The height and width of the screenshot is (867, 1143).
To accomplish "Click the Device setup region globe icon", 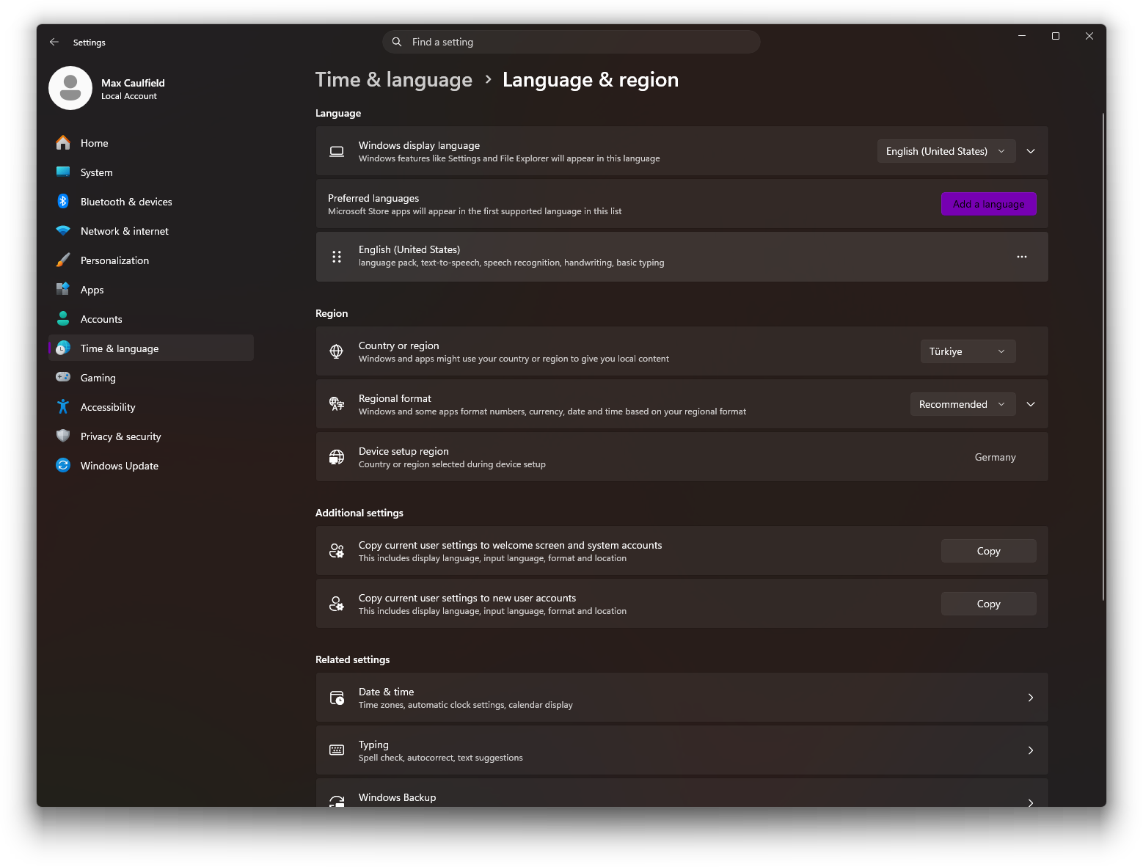I will 337,457.
